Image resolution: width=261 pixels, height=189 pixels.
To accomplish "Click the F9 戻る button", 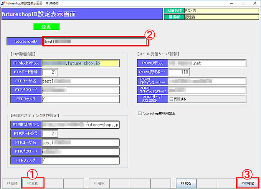I will pyautogui.click(x=186, y=183).
